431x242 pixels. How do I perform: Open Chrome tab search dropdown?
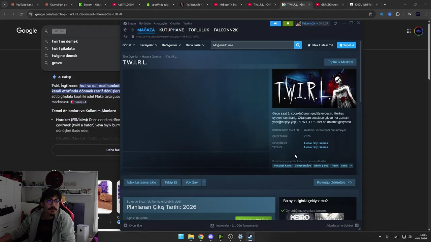[4, 5]
